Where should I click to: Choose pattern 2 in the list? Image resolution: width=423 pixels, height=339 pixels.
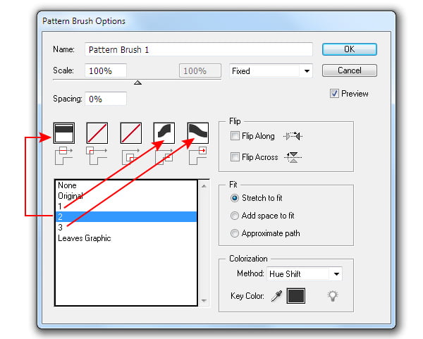pos(126,217)
